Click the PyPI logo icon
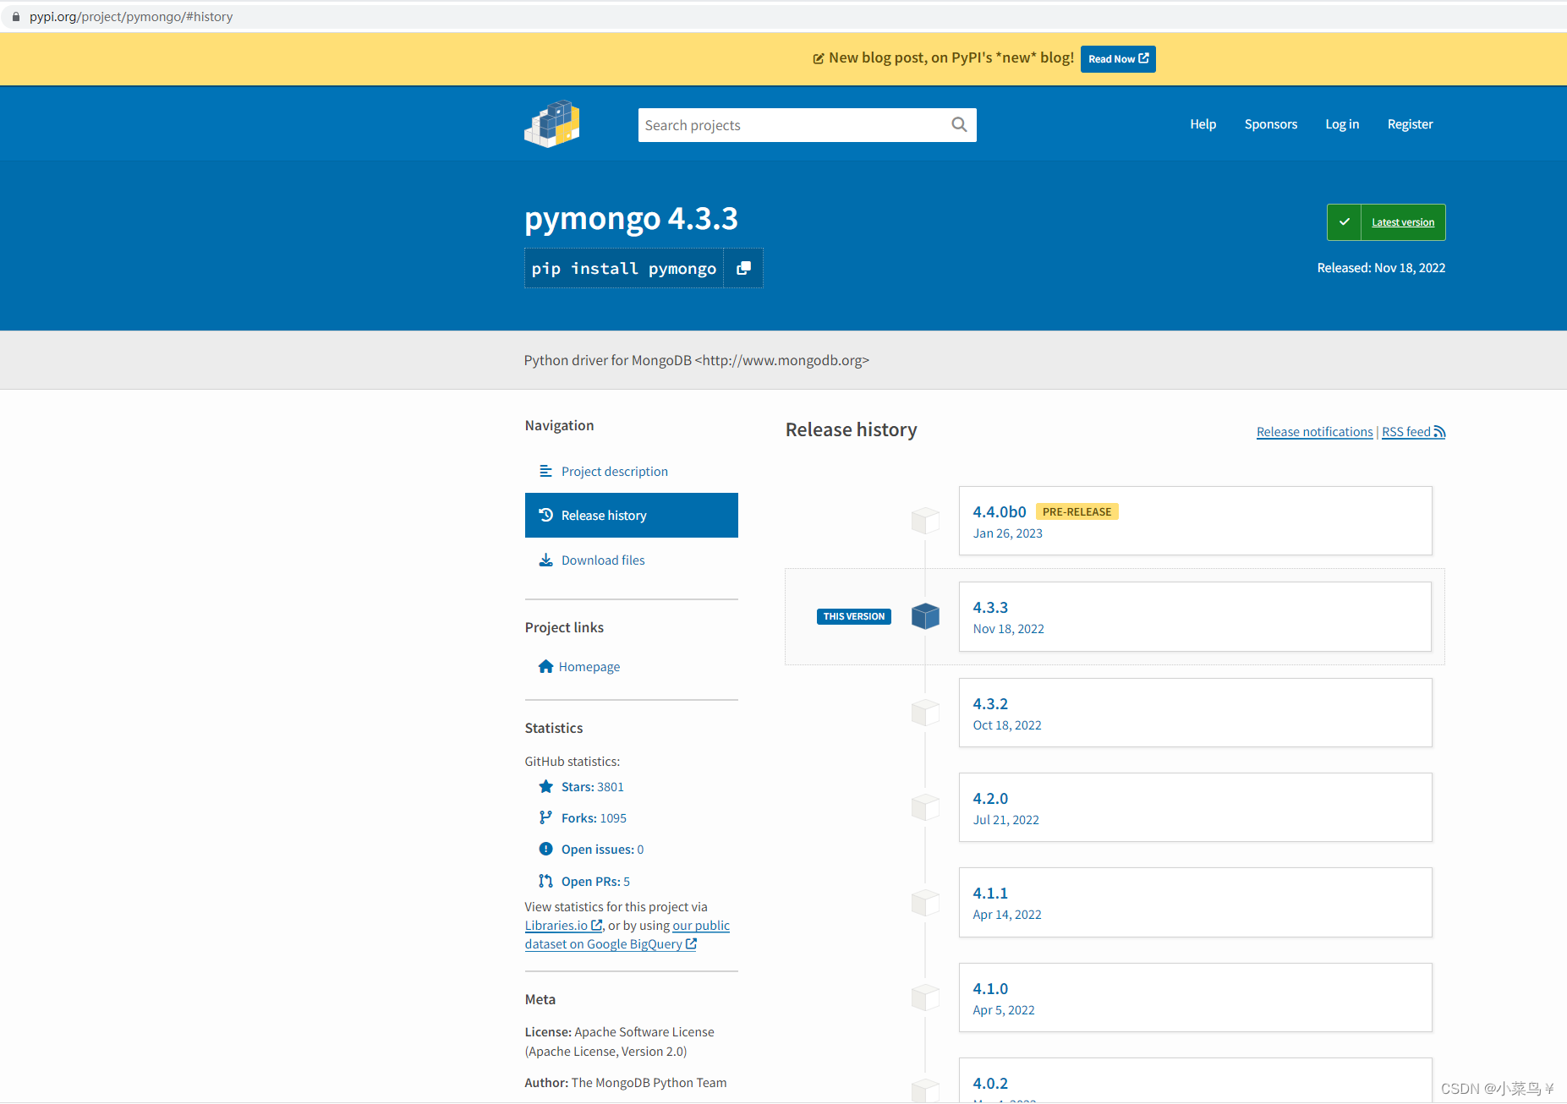 (551, 123)
